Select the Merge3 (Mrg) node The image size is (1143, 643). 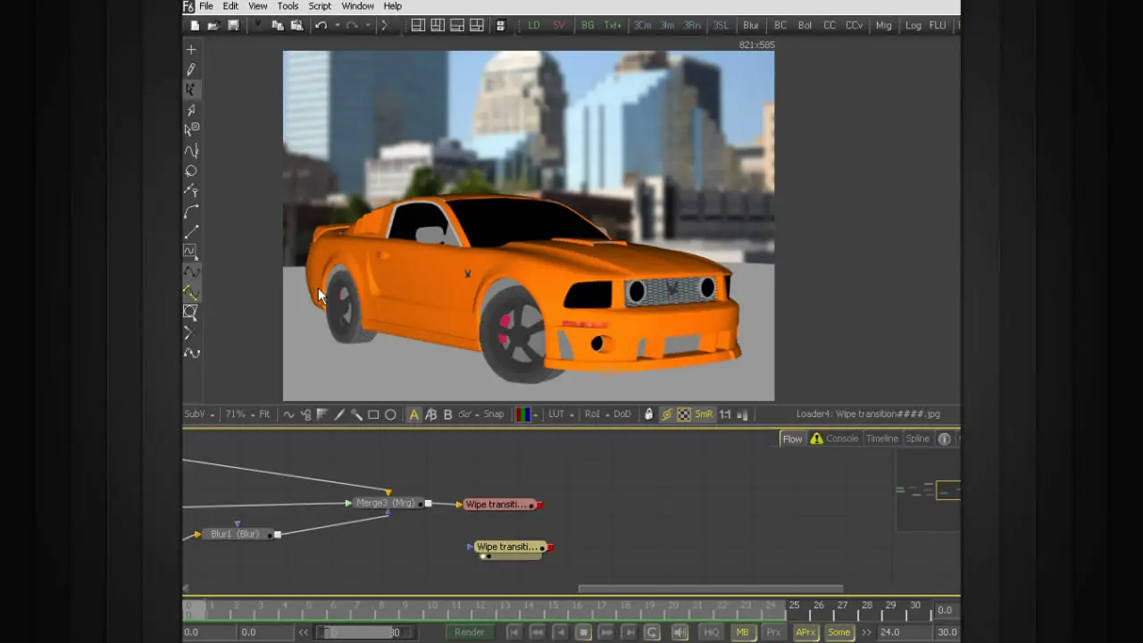tap(385, 504)
